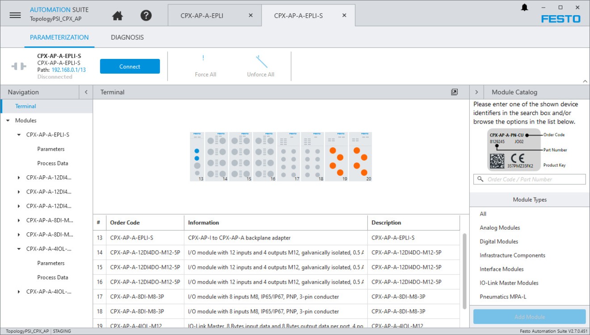Open the hamburger main menu
The image size is (590, 335).
point(15,15)
